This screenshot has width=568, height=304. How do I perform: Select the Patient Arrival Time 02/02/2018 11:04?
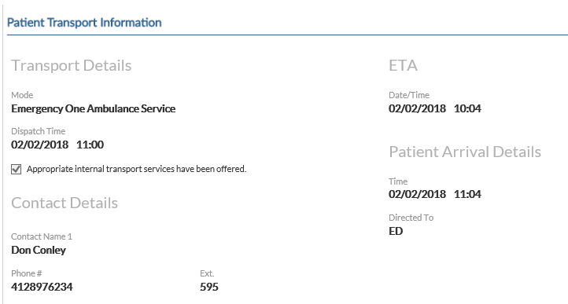click(435, 194)
